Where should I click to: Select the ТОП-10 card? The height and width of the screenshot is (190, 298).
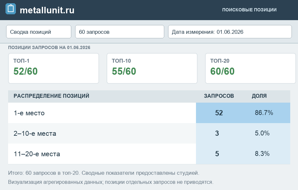(152, 69)
